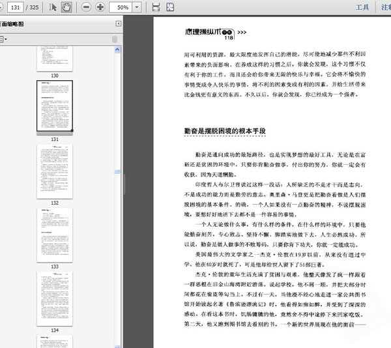Zoom out with the minus button
391x348 pixels.
click(86, 7)
